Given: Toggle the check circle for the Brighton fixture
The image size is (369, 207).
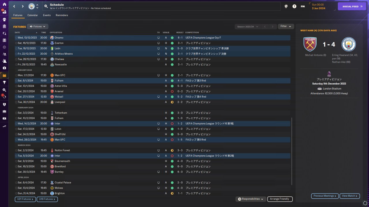Looking at the screenshot, I should (16, 193).
